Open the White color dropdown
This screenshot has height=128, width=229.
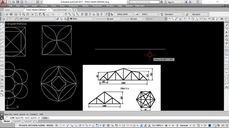tap(93, 19)
